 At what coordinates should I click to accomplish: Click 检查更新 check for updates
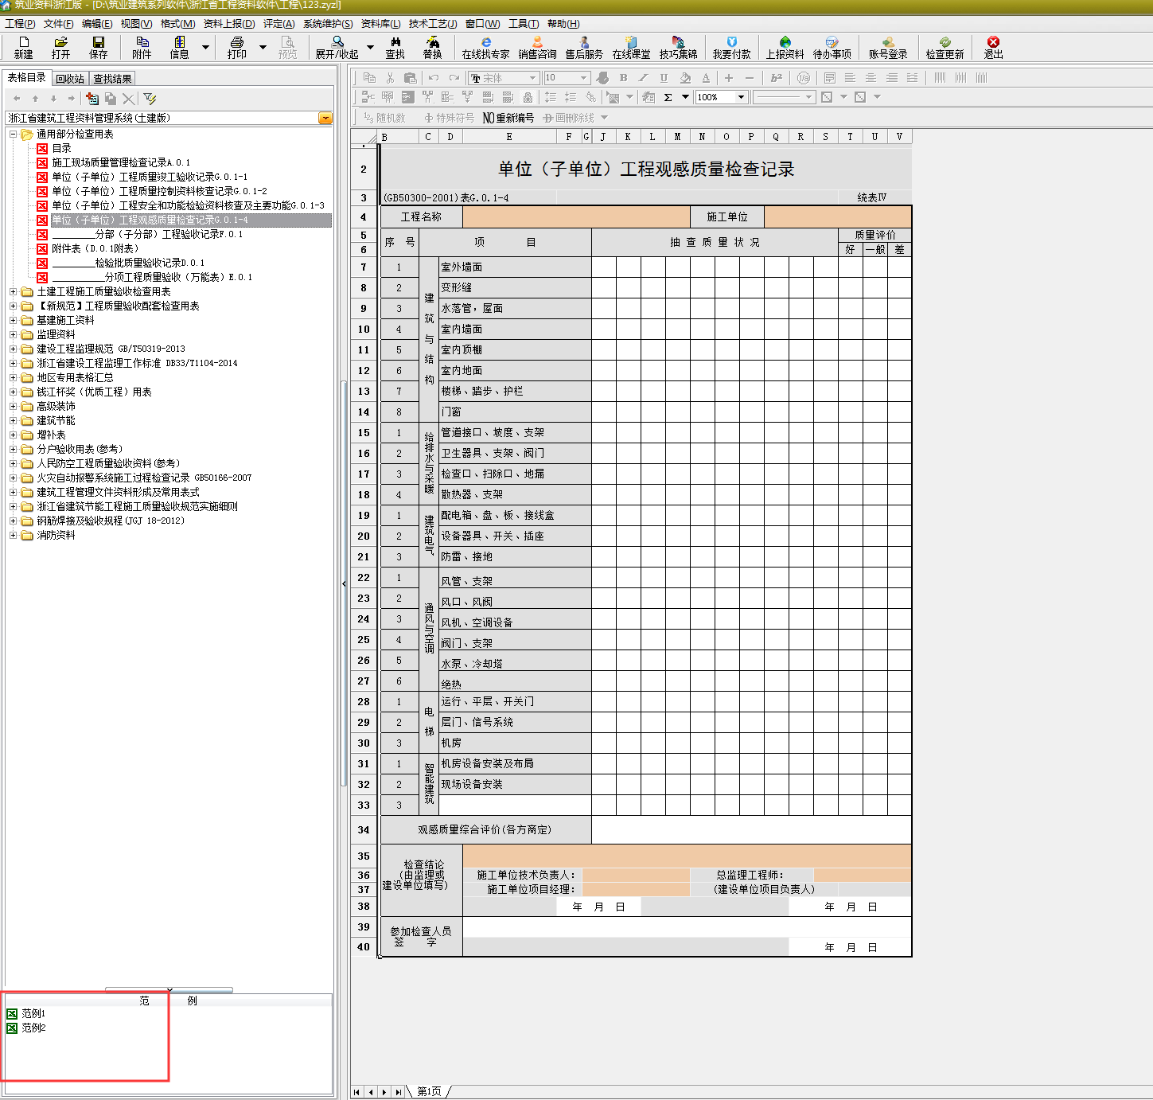[x=945, y=47]
